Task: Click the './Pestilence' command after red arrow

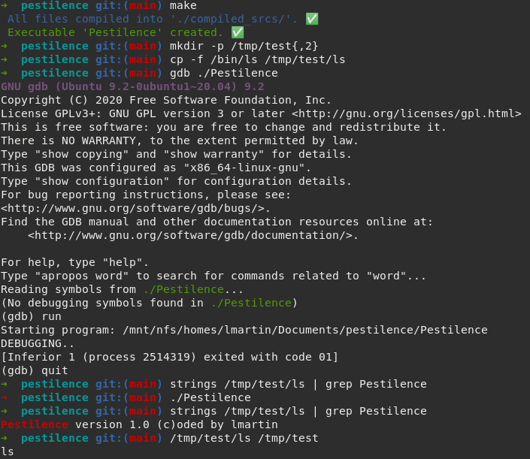Action: coord(210,397)
